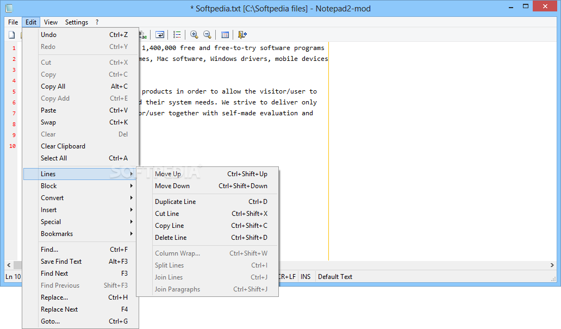561x329 pixels.
Task: Click Replace... menu entry
Action: (81, 297)
